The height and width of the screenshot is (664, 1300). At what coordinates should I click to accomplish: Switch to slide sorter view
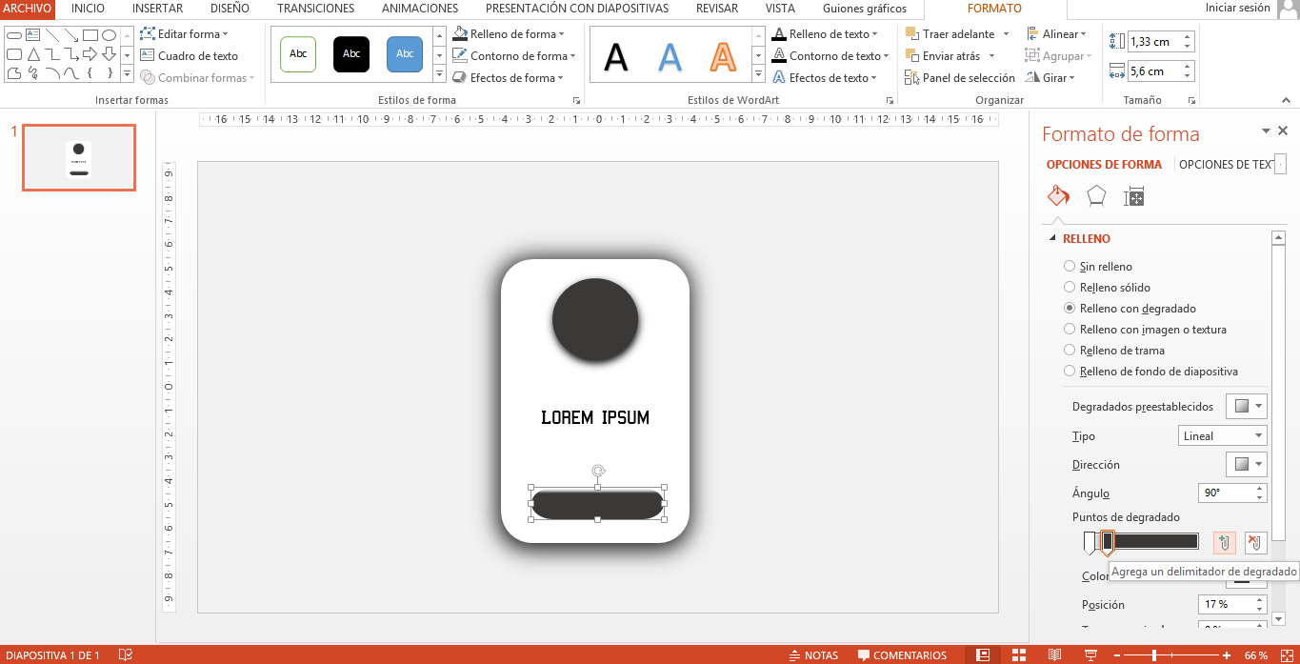point(1018,655)
